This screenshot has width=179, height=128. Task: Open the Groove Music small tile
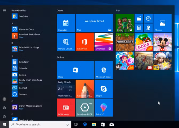pyautogui.click(x=148, y=18)
